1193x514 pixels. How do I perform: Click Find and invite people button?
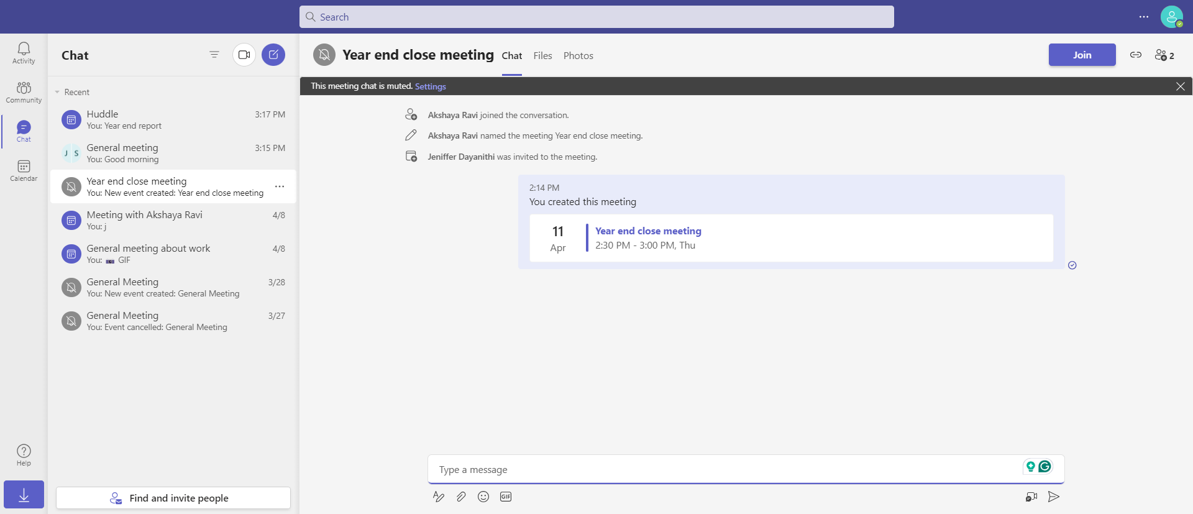point(173,498)
